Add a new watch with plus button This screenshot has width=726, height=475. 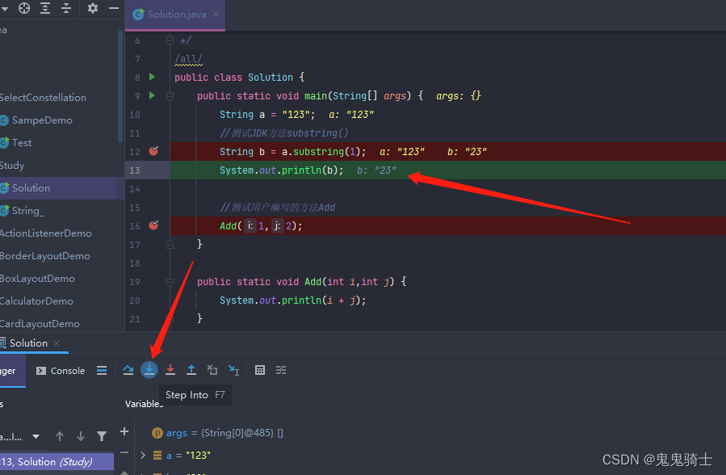pos(124,432)
